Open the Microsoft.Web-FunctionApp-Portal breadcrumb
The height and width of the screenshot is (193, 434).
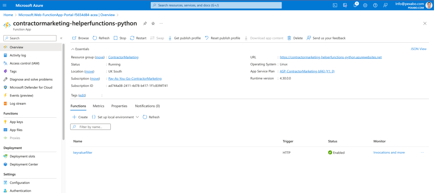(67, 15)
